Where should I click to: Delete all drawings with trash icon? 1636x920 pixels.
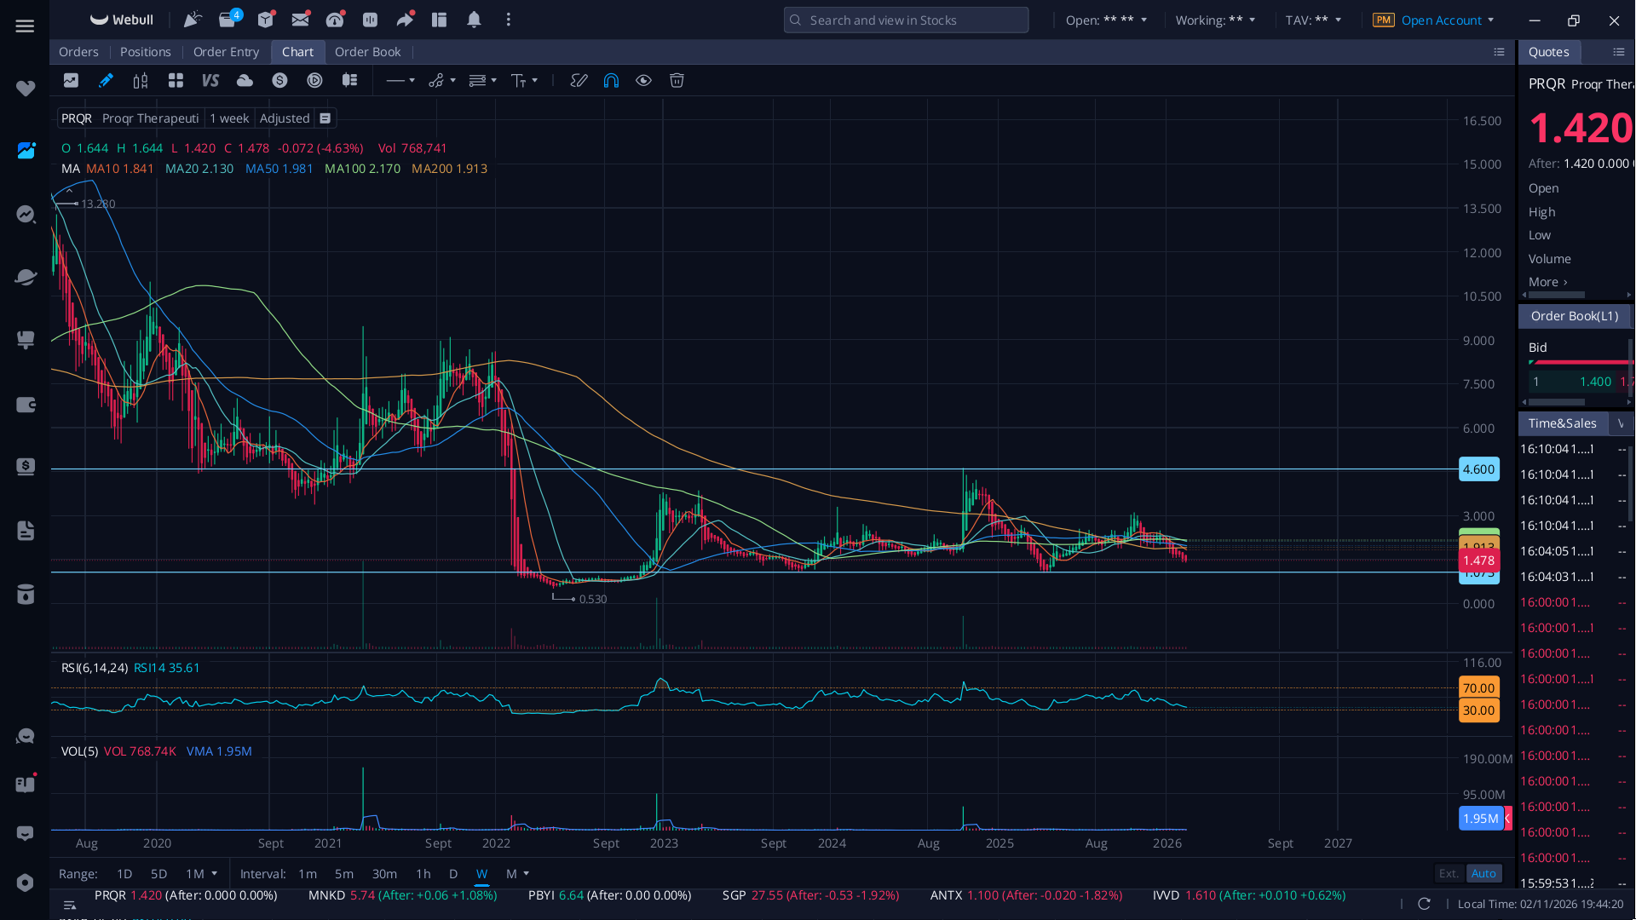[677, 80]
